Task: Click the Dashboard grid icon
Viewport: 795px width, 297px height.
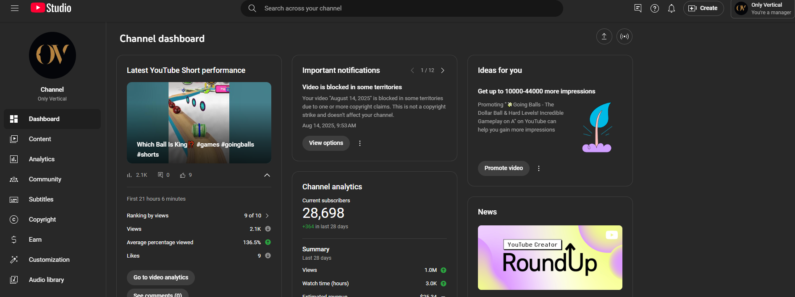Action: [14, 119]
